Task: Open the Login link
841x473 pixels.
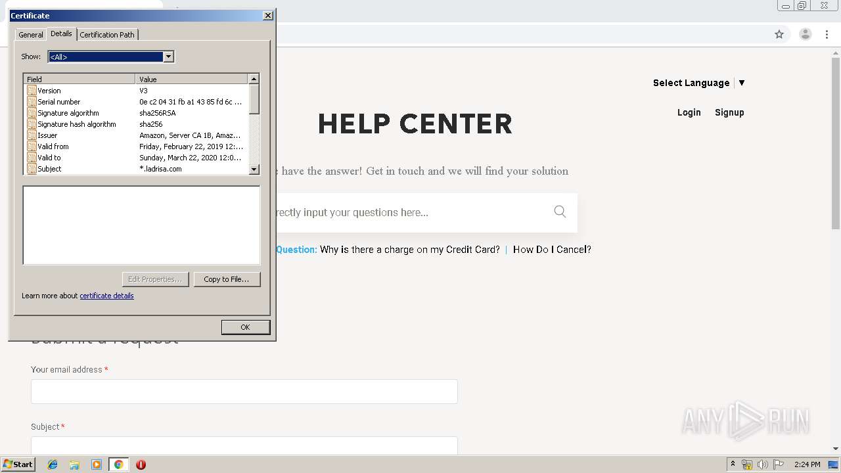Action: tap(689, 112)
